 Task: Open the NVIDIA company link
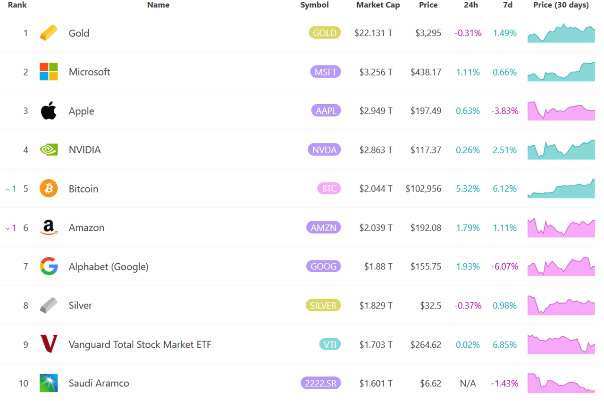(x=85, y=150)
